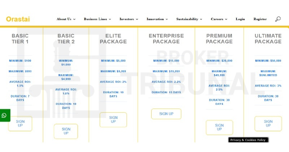Sign up for Basic Tier 1
Viewport: 289px width, 152px height.
[x=20, y=124]
